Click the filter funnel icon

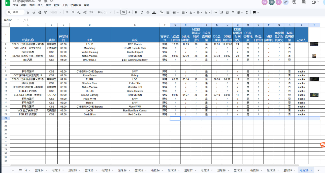coord(233,12)
